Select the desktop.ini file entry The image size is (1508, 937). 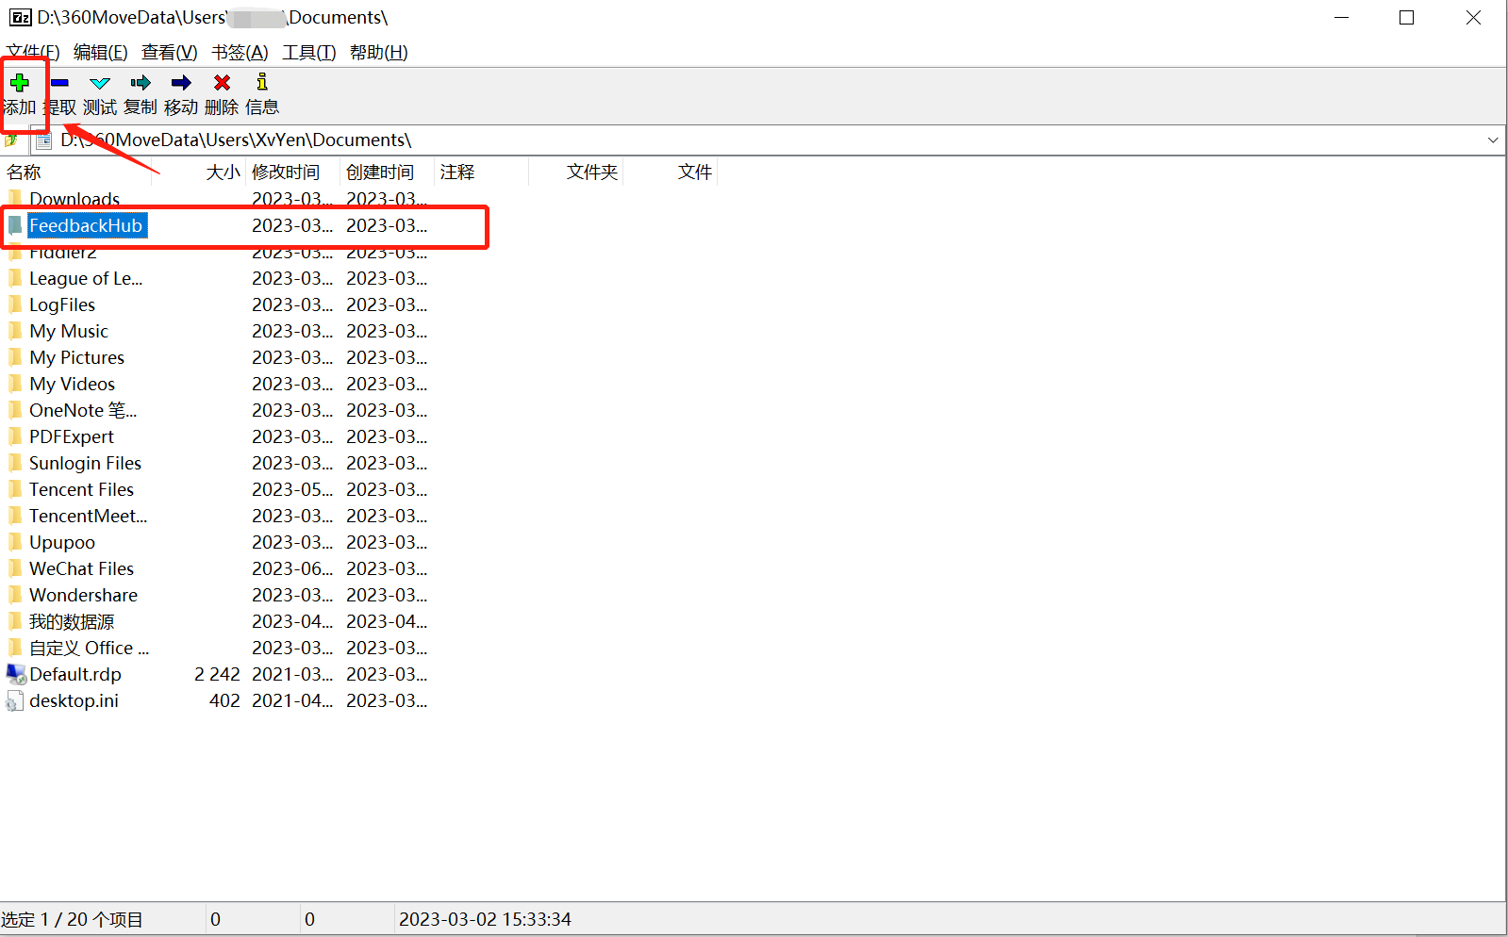point(74,700)
